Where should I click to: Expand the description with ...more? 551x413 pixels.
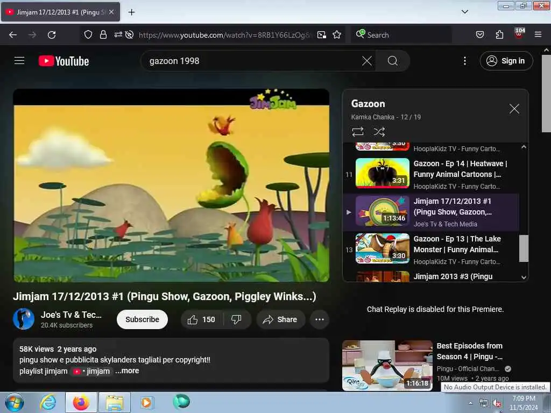(127, 371)
